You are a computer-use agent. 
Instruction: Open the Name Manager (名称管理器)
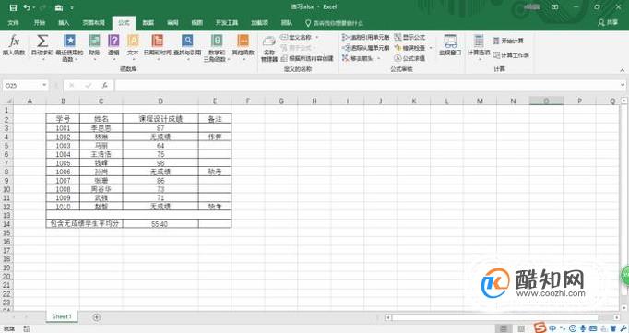point(269,49)
